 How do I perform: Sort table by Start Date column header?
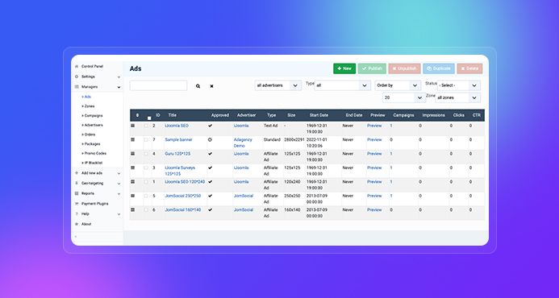point(319,115)
